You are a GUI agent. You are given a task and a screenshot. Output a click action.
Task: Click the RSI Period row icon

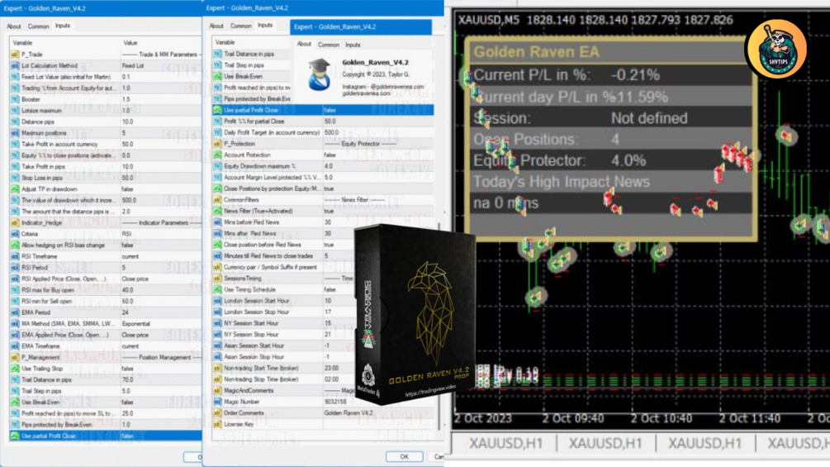(15, 268)
